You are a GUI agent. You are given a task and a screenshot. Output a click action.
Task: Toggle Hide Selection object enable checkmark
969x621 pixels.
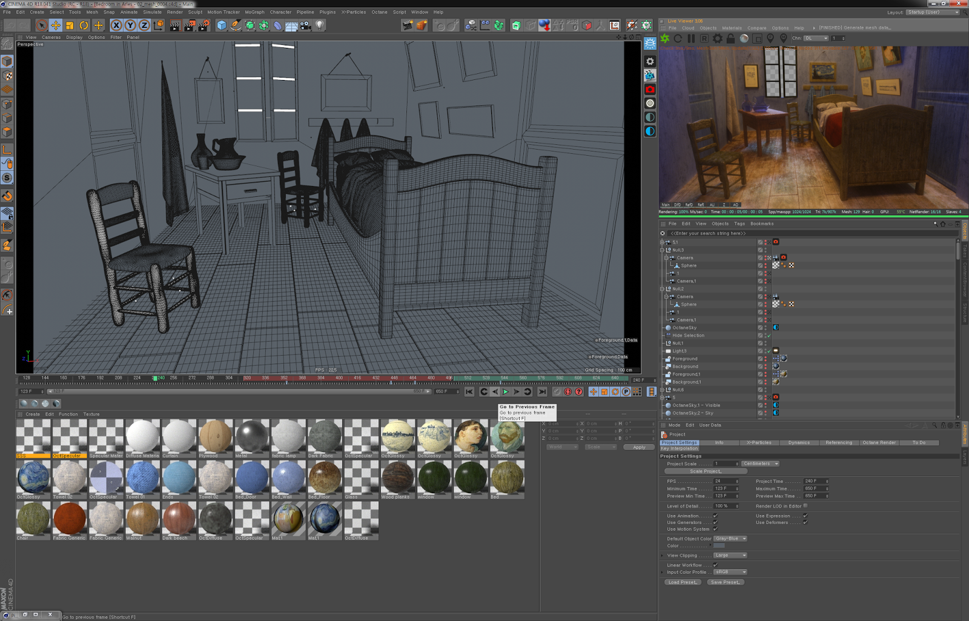769,336
